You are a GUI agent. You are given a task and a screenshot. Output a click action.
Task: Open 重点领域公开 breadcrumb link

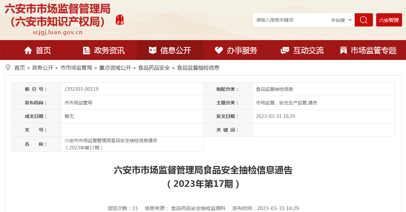[x=115, y=68]
